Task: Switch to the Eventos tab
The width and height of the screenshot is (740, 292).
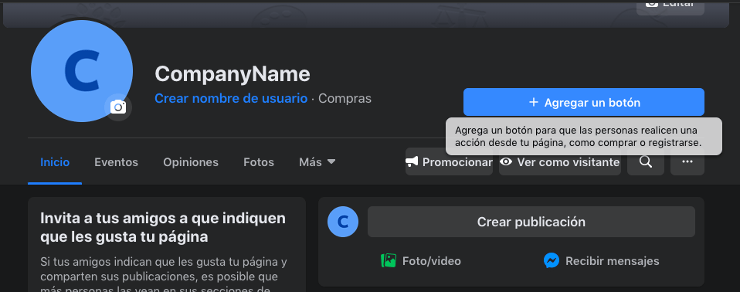Action: [116, 162]
